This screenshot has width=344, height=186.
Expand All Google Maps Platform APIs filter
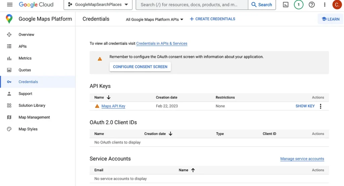155,19
